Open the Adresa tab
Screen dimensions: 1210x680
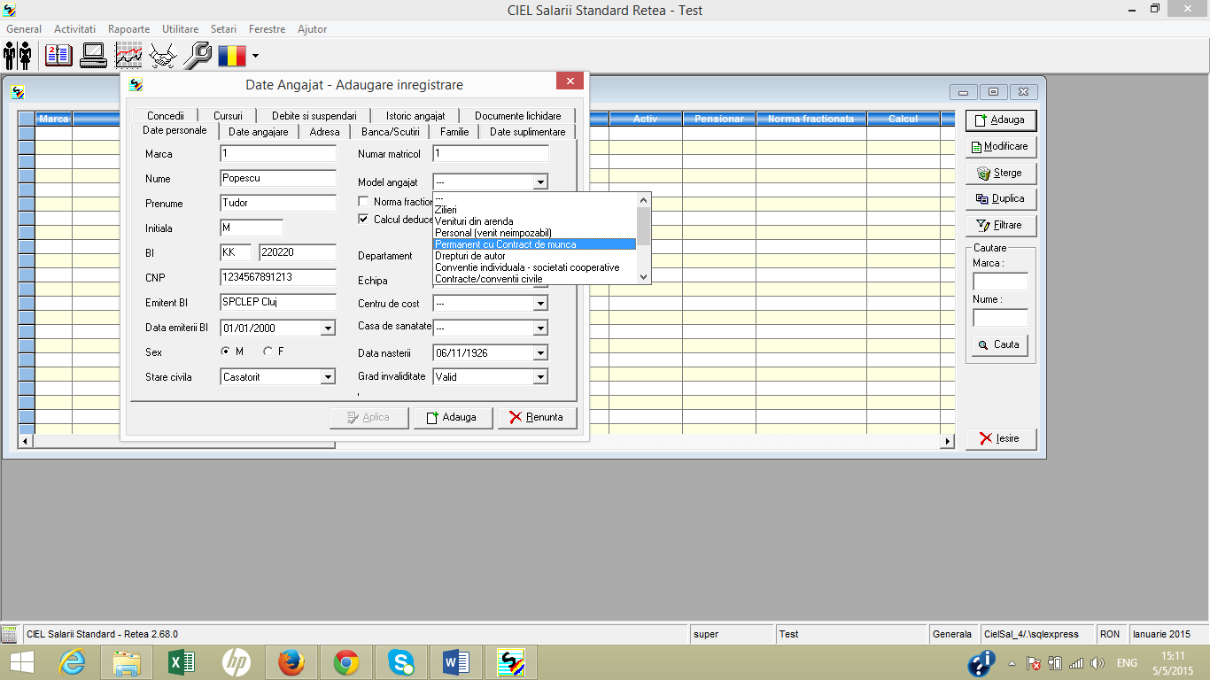point(325,132)
